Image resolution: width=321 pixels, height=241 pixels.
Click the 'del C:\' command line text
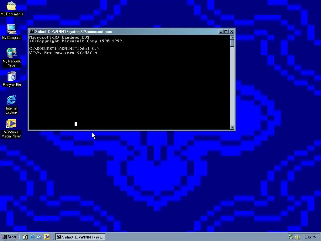[91, 49]
